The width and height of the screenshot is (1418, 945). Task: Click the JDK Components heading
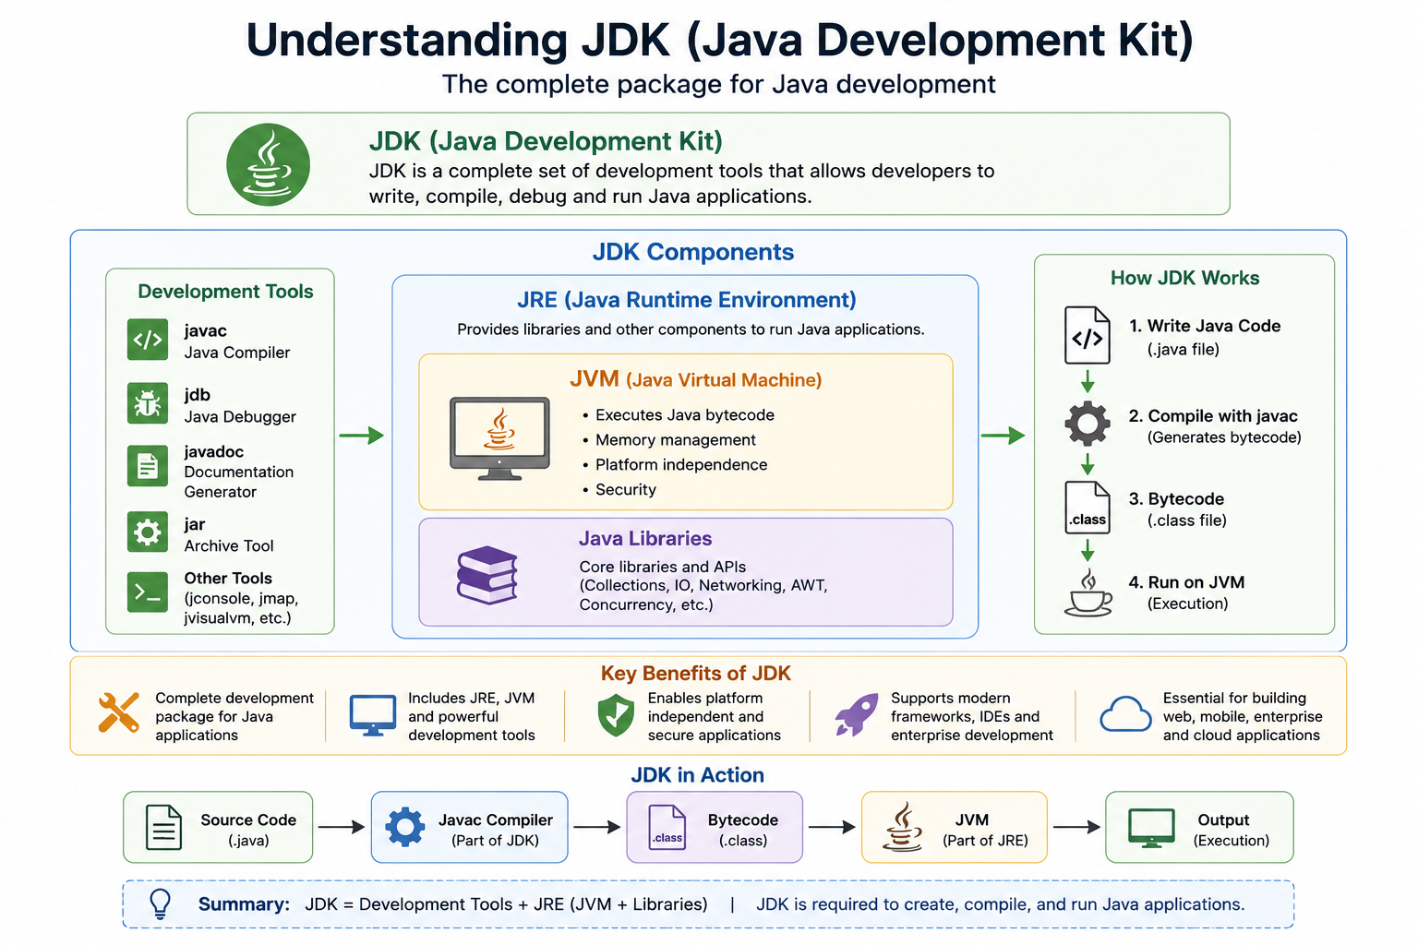pos(692,252)
